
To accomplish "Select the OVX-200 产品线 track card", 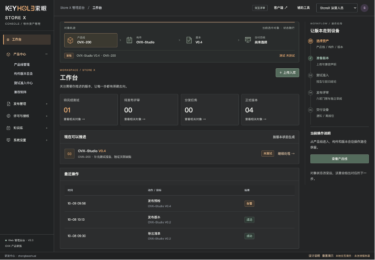I will 90,41.
